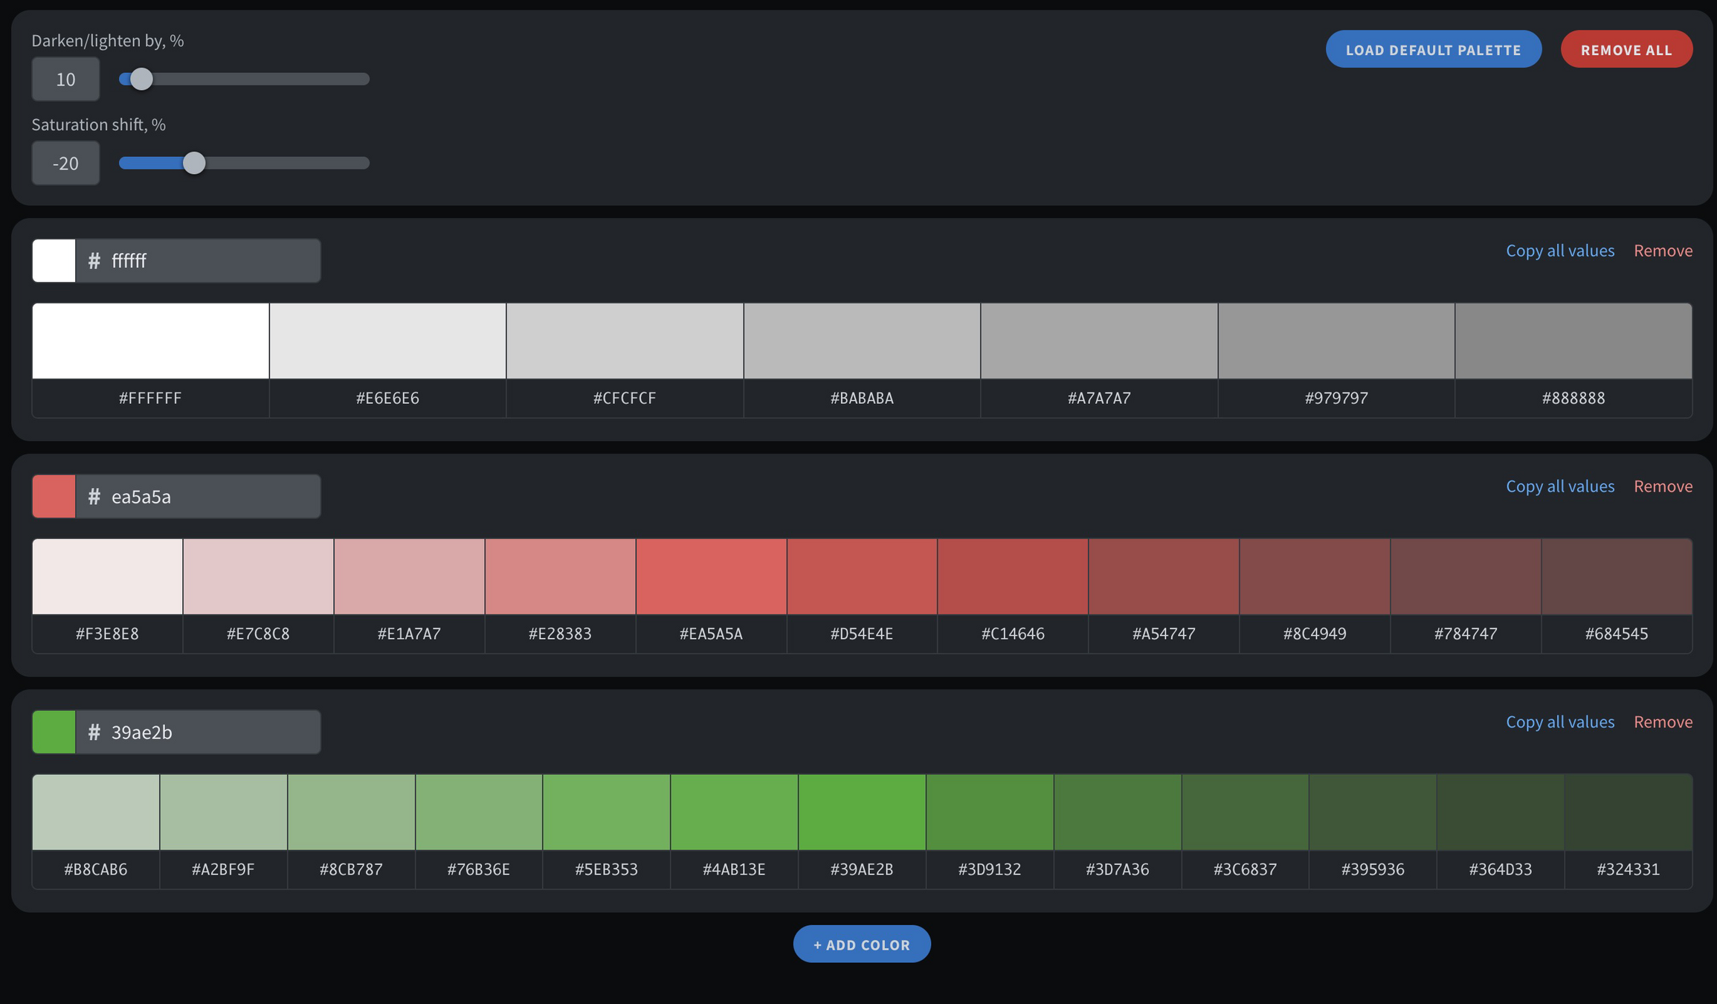Click the #324331 darkest green swatch

1628,812
